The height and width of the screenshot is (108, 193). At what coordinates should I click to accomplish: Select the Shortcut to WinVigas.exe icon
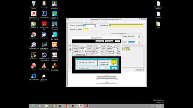point(55,57)
